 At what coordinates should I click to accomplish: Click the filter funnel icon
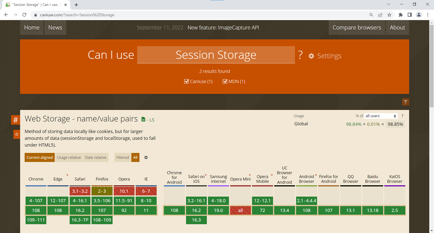coord(406,102)
